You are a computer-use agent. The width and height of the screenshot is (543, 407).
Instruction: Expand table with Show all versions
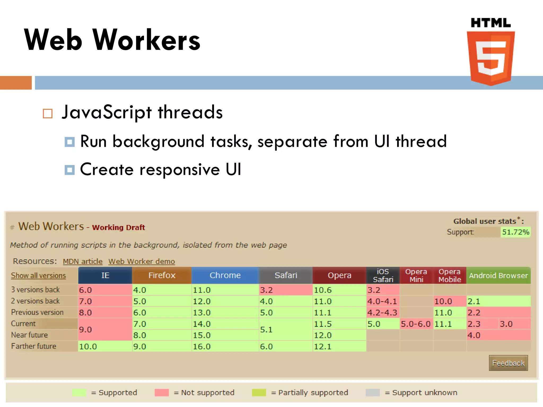click(x=38, y=276)
